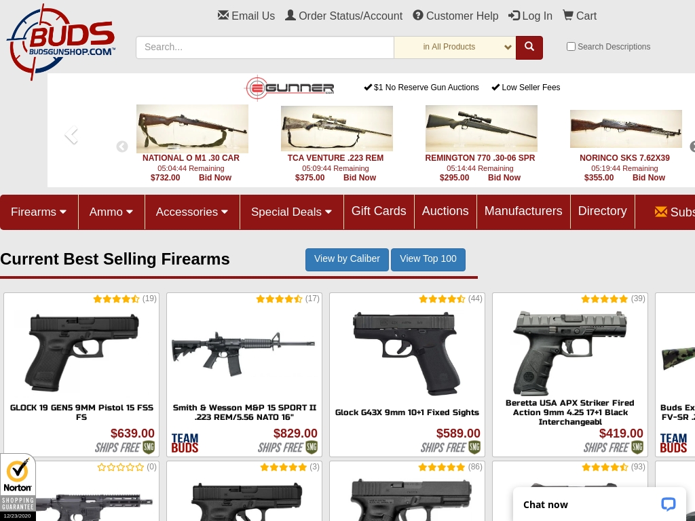Open the Cart icon
Viewport: 695px width, 521px height.
567,16
